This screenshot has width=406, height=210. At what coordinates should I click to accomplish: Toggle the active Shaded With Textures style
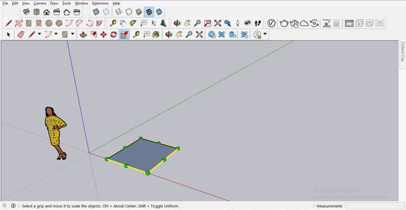coord(149,12)
